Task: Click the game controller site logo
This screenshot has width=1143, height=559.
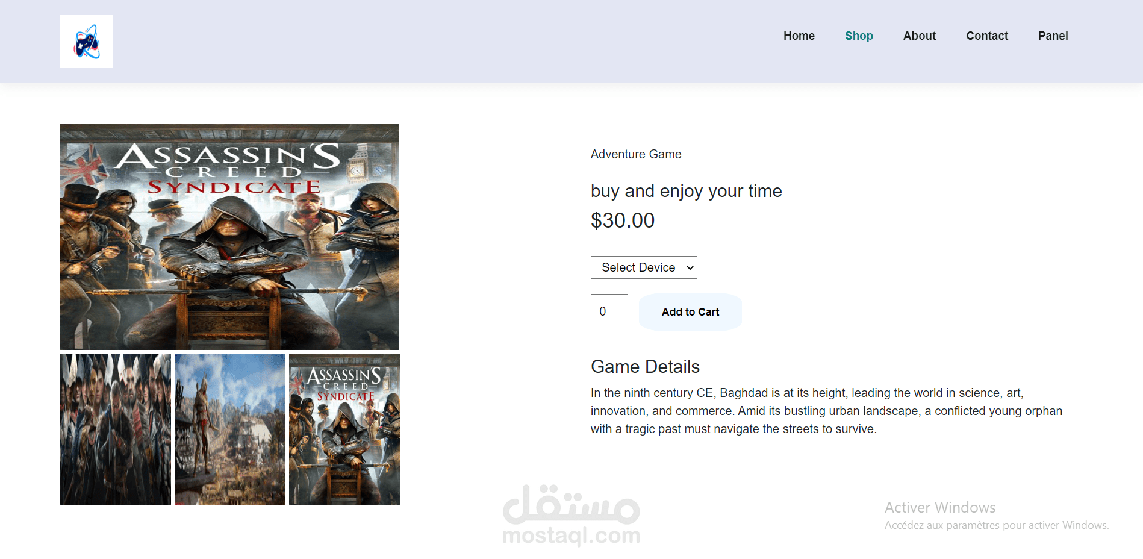Action: click(x=87, y=42)
